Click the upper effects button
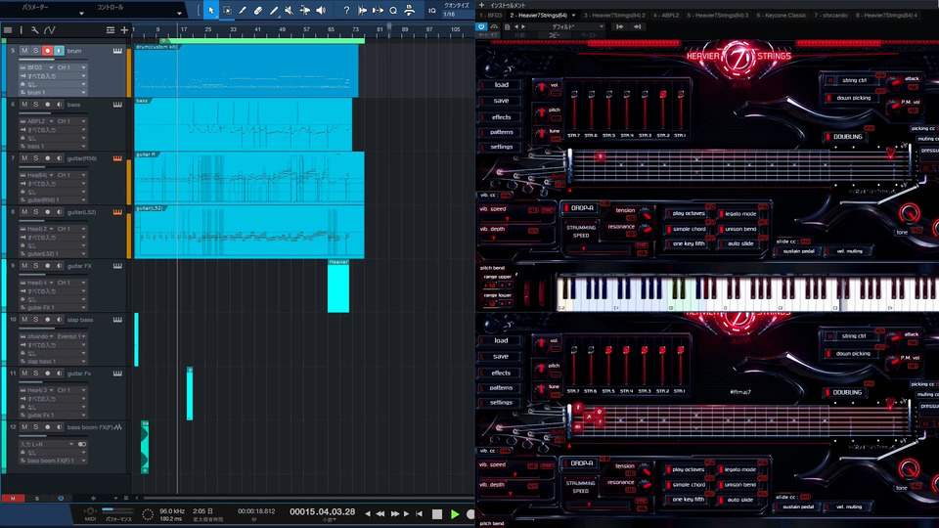This screenshot has height=528, width=939. click(x=501, y=117)
